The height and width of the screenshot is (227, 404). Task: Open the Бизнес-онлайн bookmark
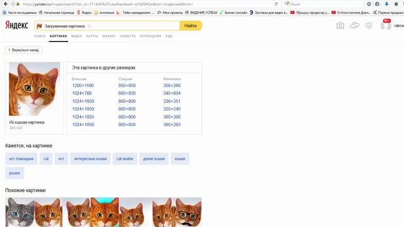tap(233, 13)
